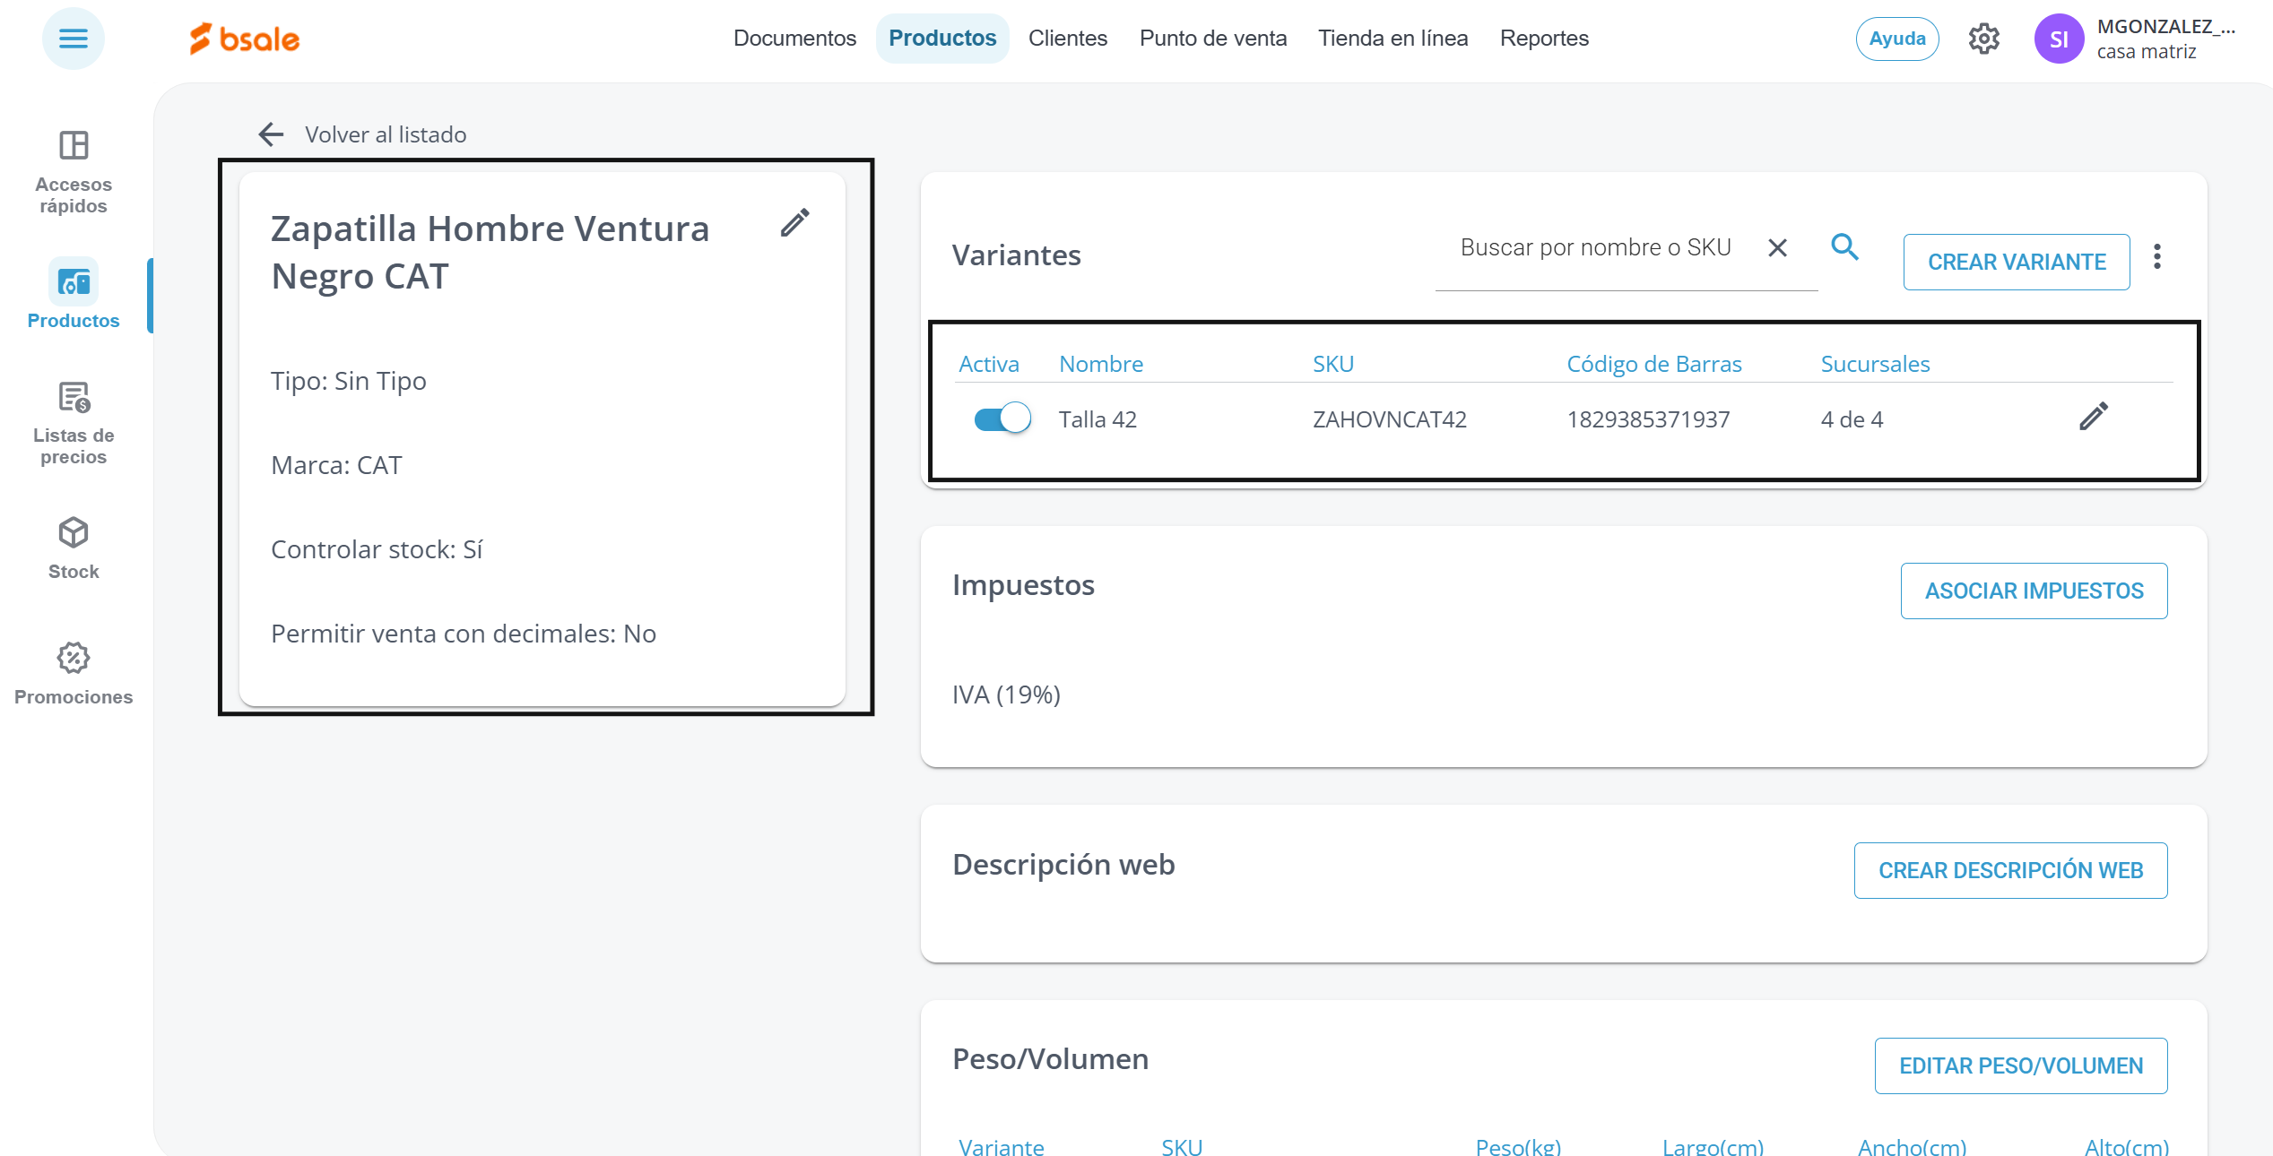This screenshot has width=2273, height=1156.
Task: Click the CREAR VARIANTE button
Action: pyautogui.click(x=2016, y=262)
